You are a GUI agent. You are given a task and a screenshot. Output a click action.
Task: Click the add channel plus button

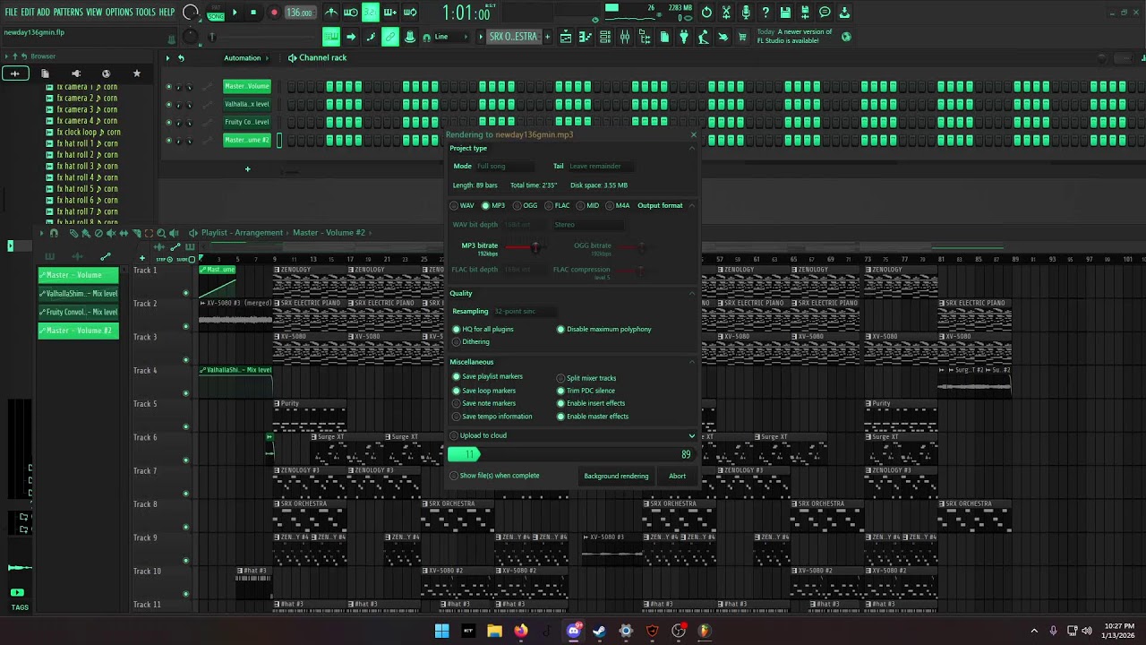click(x=247, y=168)
